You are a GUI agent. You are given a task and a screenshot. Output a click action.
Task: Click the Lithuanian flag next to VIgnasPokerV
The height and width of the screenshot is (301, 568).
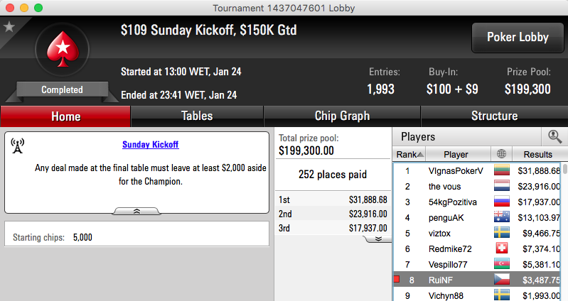502,170
